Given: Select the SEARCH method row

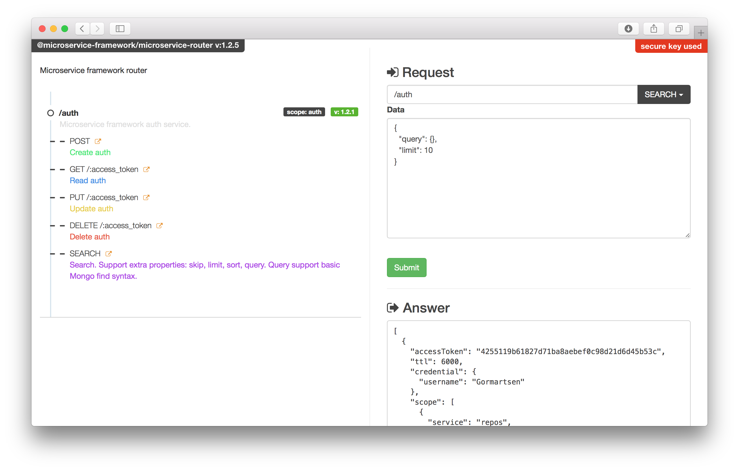Looking at the screenshot, I should click(x=85, y=253).
